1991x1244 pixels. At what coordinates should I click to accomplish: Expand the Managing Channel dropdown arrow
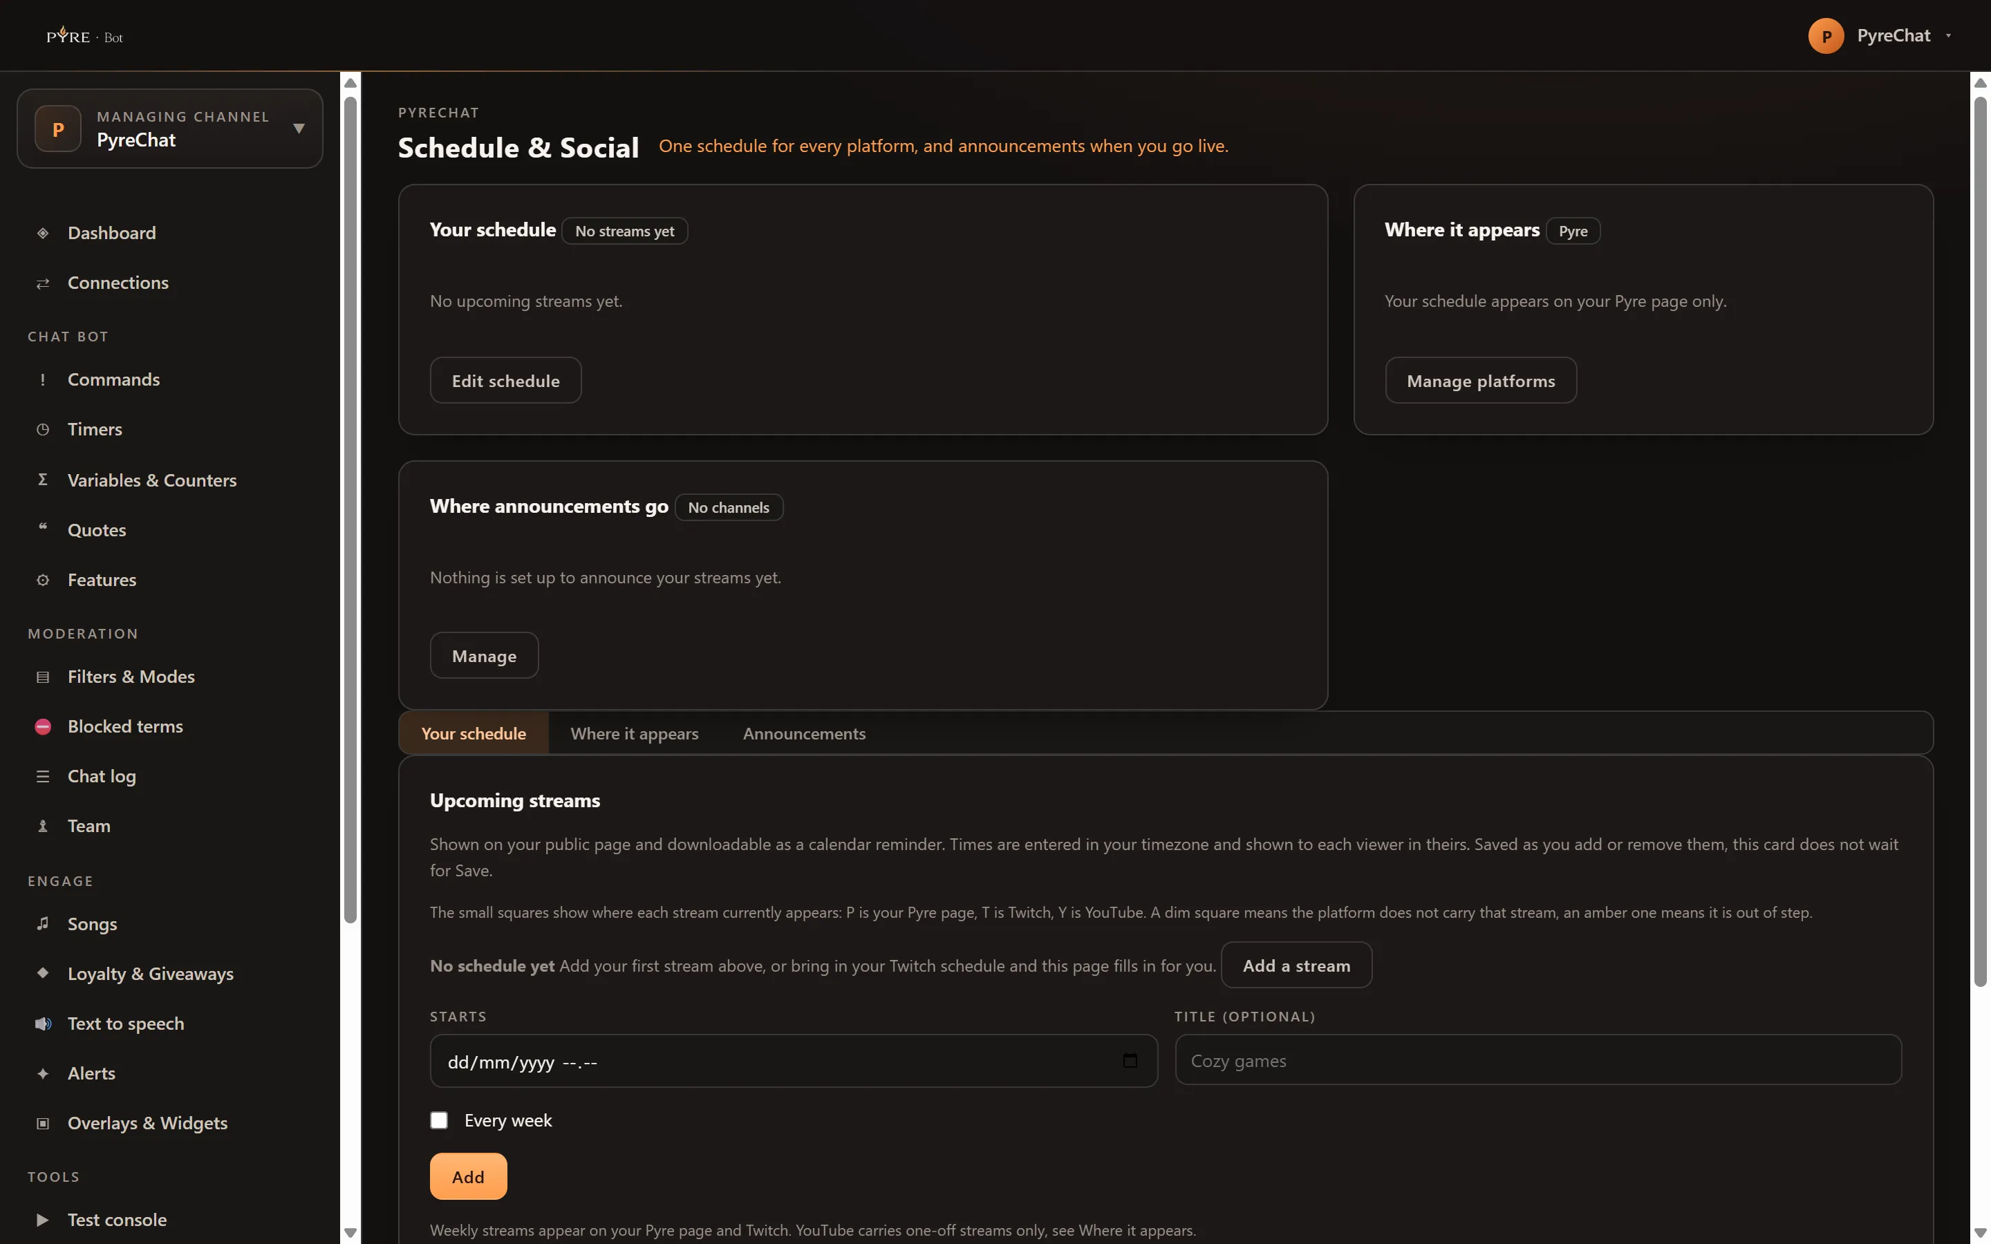(299, 129)
